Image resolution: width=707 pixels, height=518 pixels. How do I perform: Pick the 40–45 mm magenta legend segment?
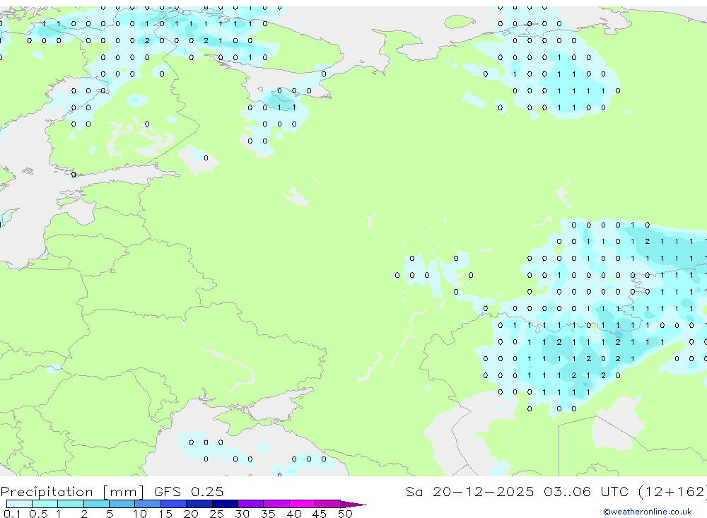click(x=302, y=504)
